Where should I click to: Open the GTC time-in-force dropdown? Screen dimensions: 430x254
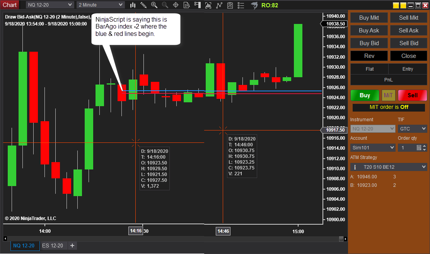[412, 129]
